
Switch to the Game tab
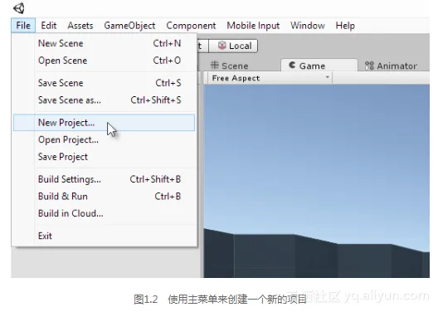(319, 66)
